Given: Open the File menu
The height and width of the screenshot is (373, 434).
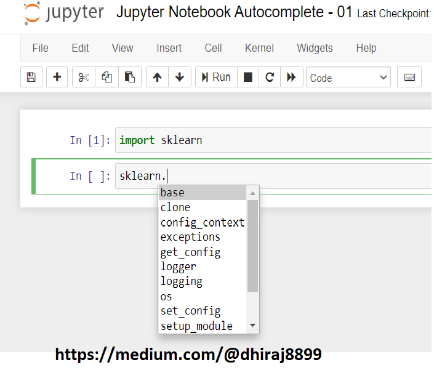Looking at the screenshot, I should 41,48.
